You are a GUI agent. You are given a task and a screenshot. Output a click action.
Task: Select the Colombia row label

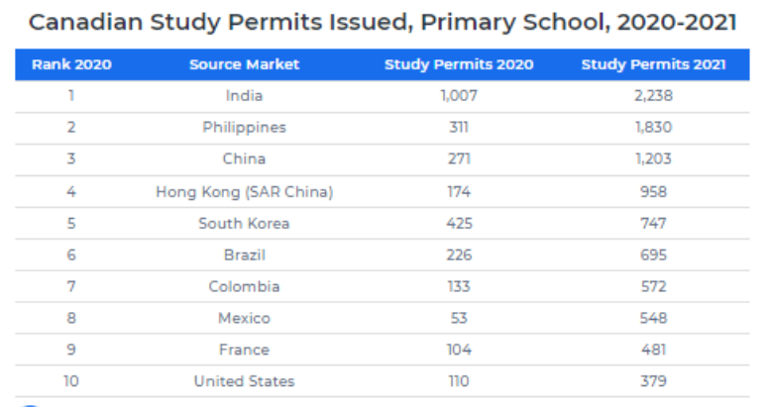pyautogui.click(x=244, y=286)
